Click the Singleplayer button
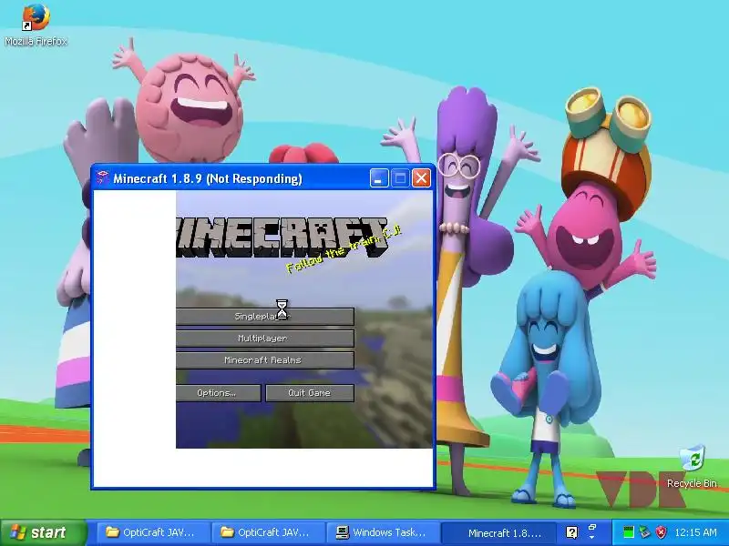Viewport: 729px width, 546px height. coord(264,317)
